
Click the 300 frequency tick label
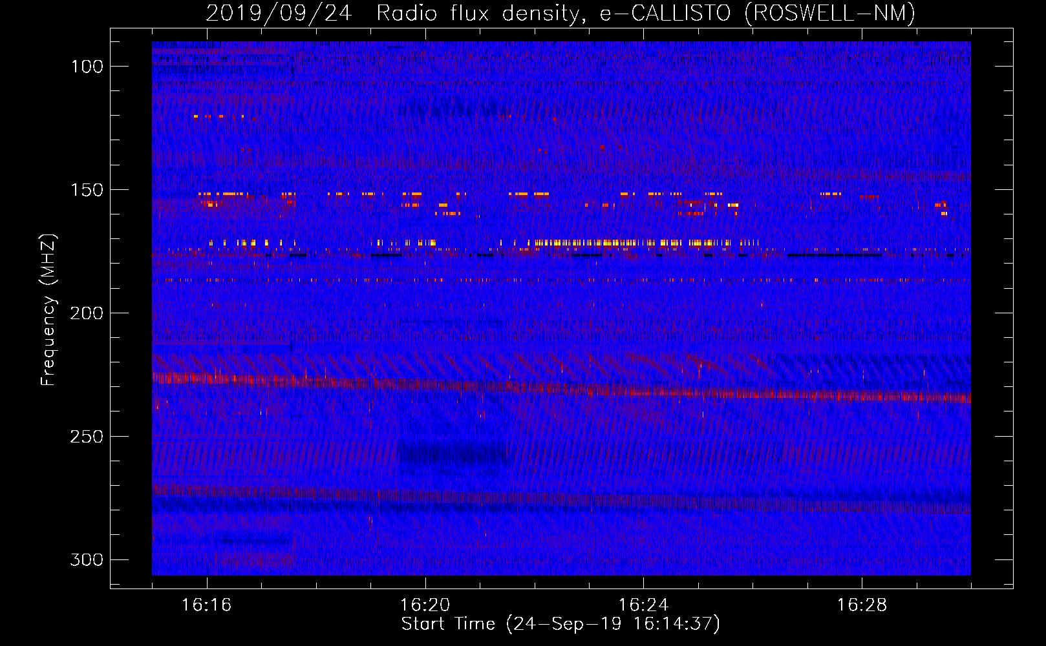(87, 559)
